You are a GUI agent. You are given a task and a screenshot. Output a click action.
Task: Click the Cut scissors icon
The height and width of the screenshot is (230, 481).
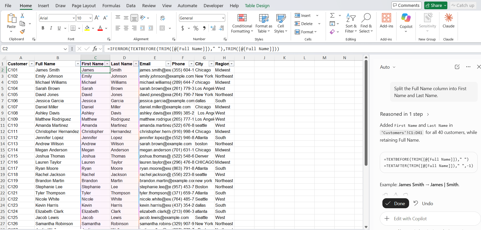(x=22, y=16)
